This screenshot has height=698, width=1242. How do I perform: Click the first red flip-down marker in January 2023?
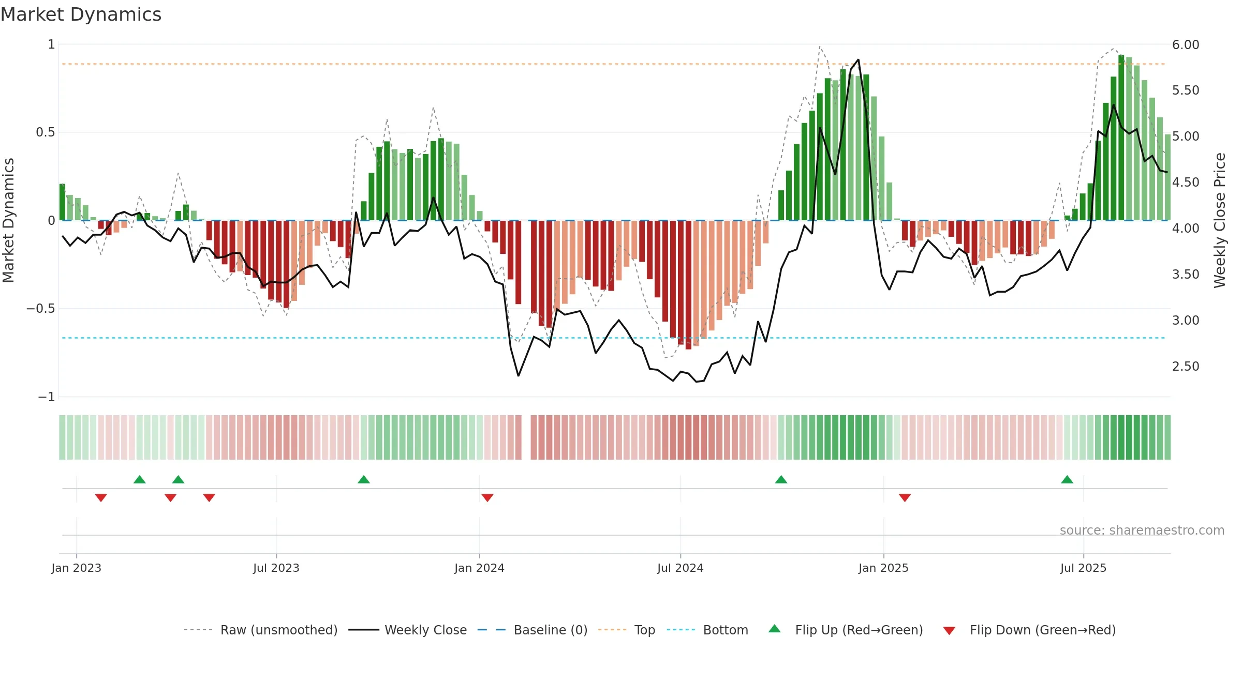(x=101, y=497)
